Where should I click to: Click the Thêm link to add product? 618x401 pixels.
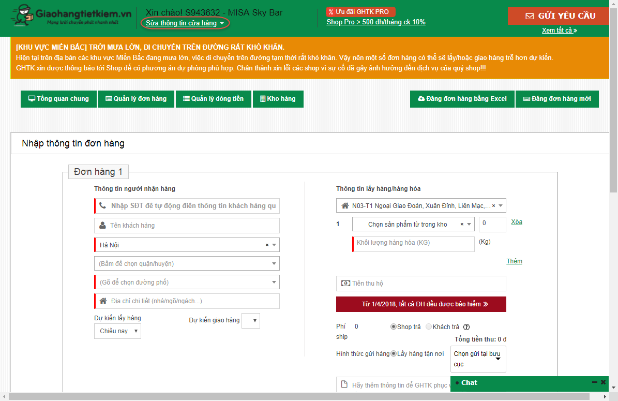515,261
